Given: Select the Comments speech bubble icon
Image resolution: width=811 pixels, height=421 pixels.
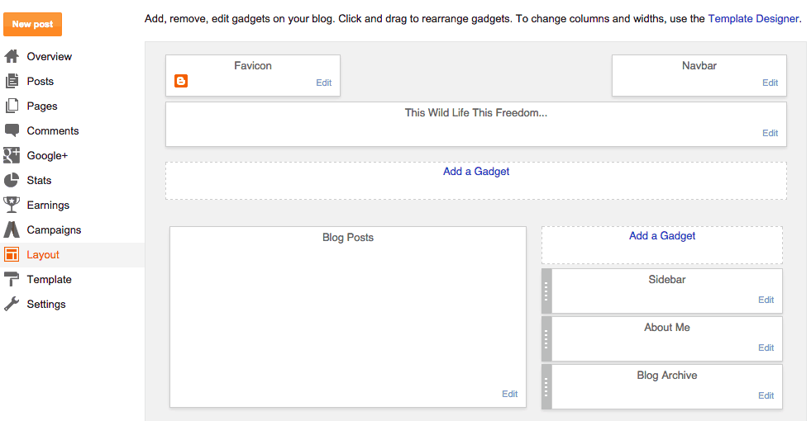Looking at the screenshot, I should [12, 130].
